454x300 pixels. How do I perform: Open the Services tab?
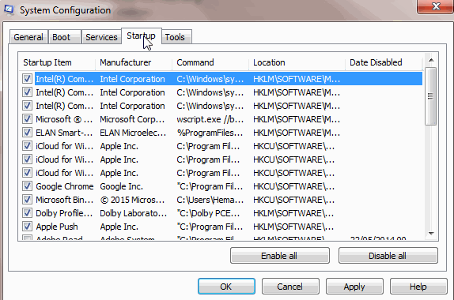coord(101,37)
